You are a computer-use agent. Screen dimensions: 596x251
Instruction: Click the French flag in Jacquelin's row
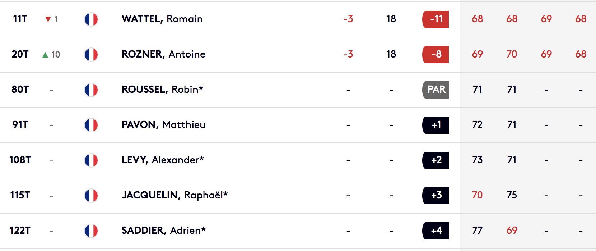click(91, 196)
